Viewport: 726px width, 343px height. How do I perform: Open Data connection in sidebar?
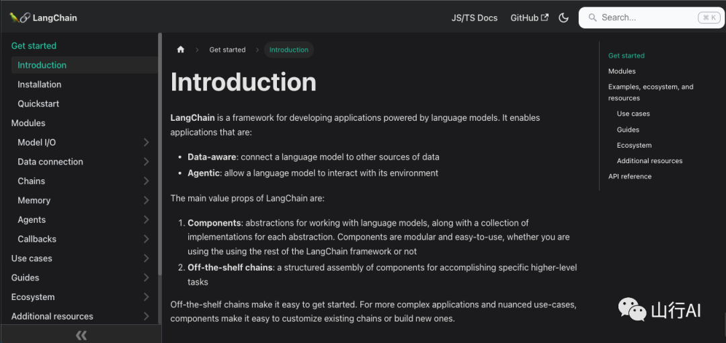tap(50, 162)
